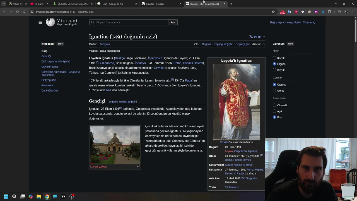
Task: Open the Tartışma page tab
Action: 105,44
